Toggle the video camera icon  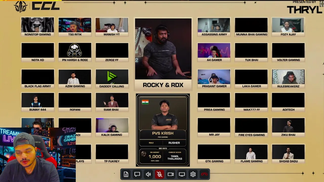pyautogui.click(x=171, y=174)
